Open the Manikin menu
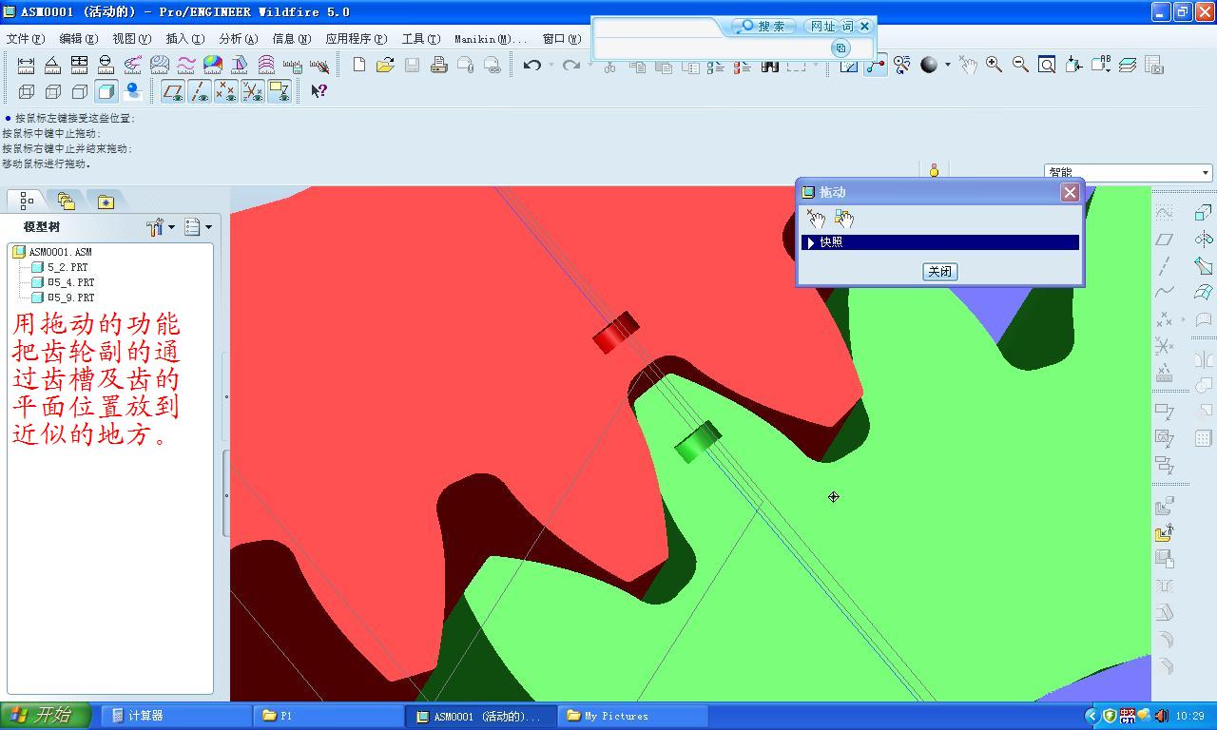Image resolution: width=1217 pixels, height=730 pixels. point(490,39)
